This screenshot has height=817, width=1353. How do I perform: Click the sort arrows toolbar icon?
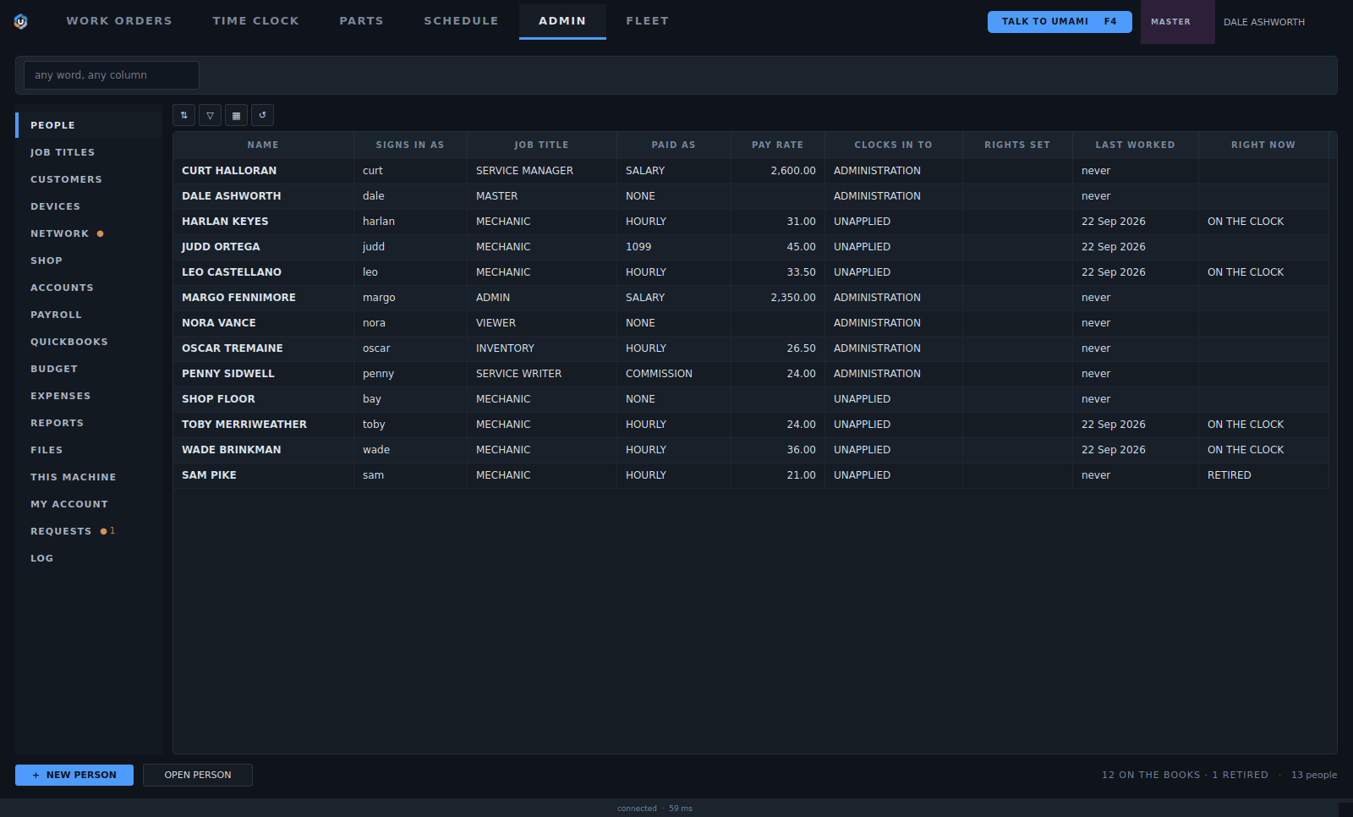[x=184, y=115]
